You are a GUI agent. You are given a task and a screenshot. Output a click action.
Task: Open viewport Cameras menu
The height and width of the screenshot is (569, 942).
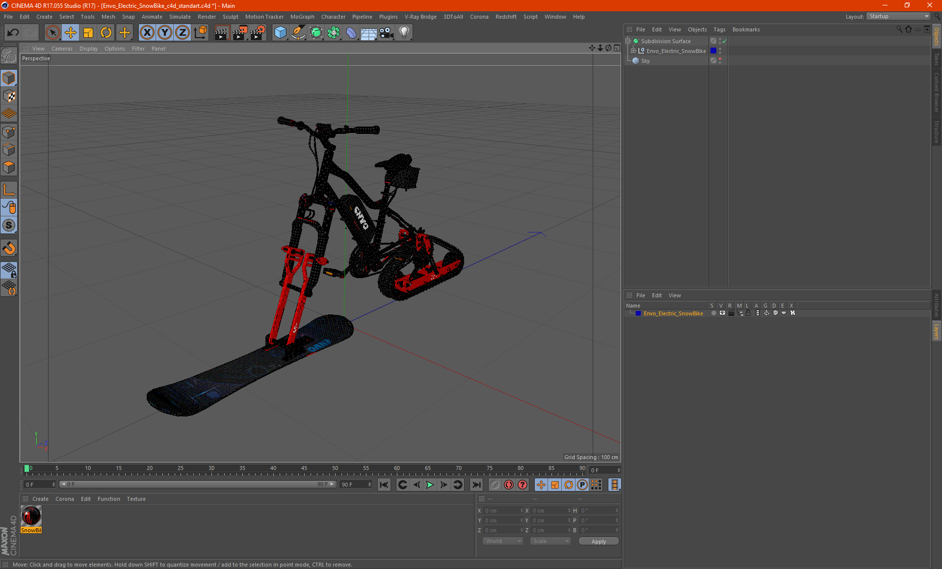[62, 49]
